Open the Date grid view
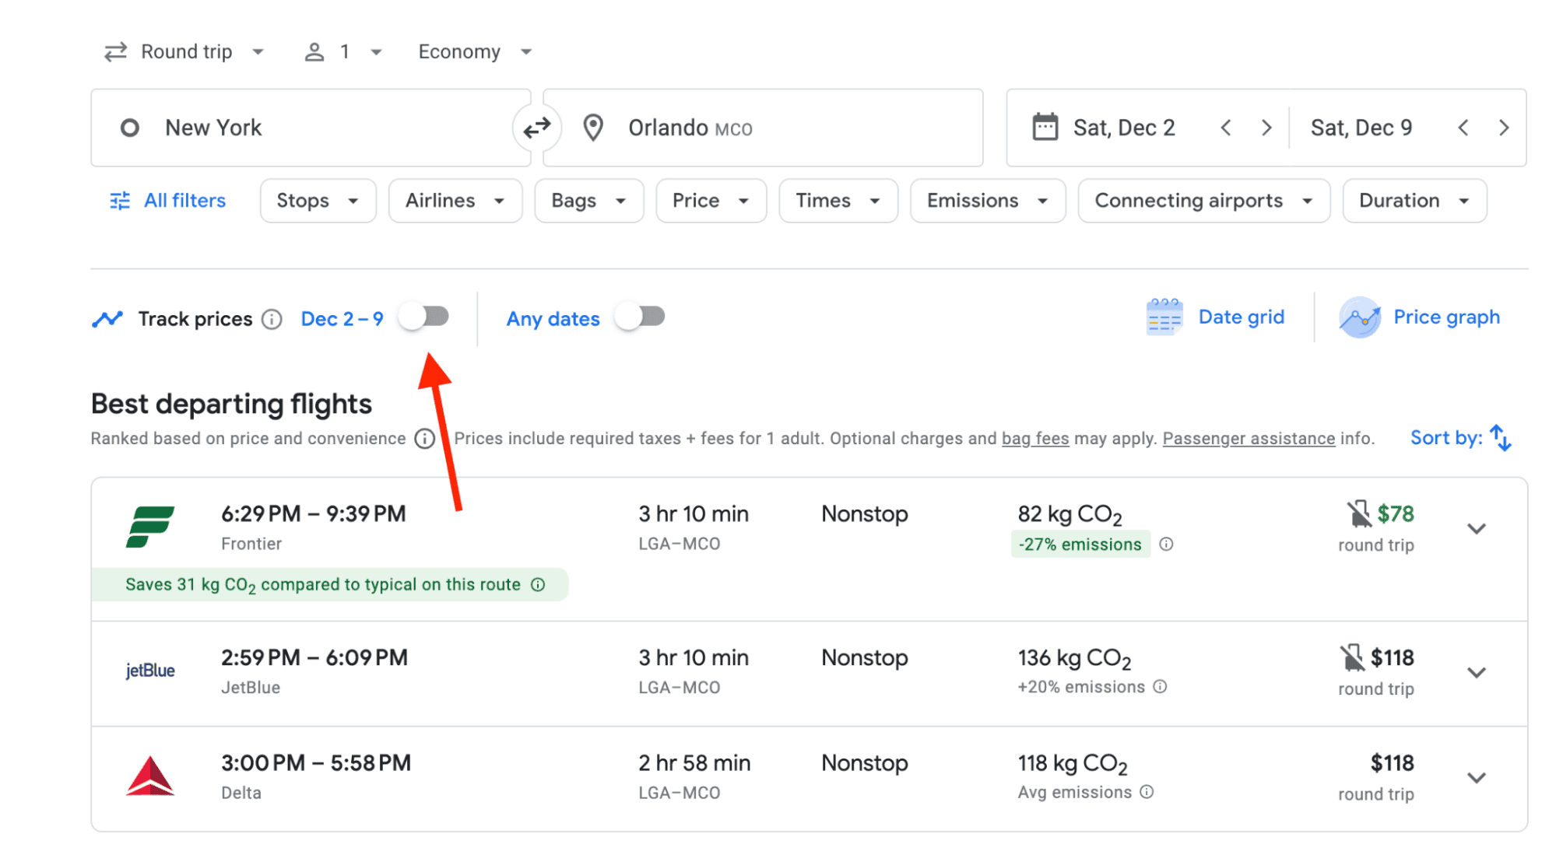This screenshot has width=1556, height=848. 1214,318
